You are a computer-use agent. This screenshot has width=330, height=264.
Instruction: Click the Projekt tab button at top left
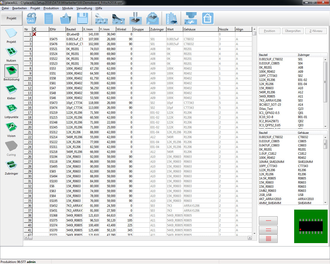tap(11, 18)
